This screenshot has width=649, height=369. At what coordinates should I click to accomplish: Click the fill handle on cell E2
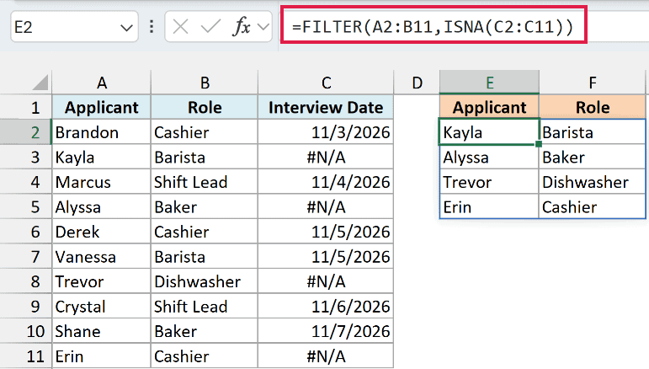[539, 144]
